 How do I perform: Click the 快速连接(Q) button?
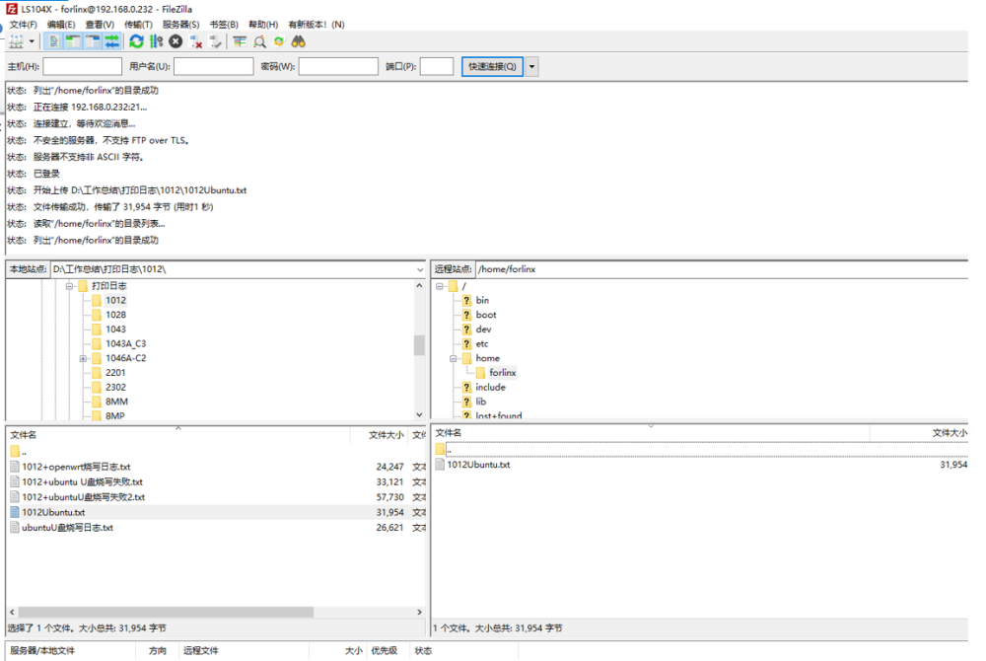point(492,66)
